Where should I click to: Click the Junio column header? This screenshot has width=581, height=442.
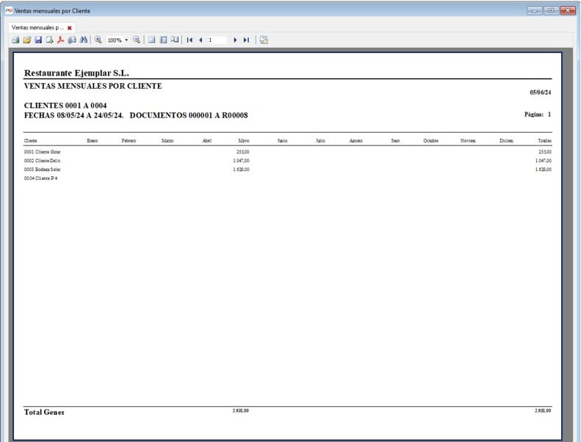(x=282, y=141)
